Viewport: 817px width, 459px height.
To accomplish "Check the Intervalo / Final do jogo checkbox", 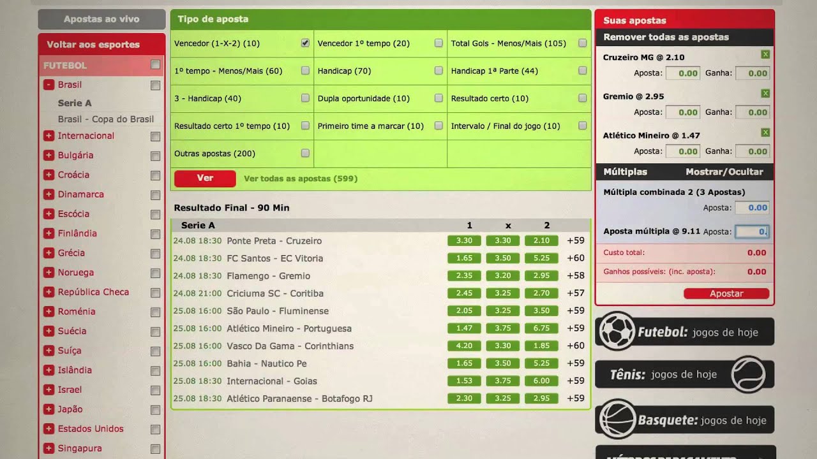I will click(582, 126).
